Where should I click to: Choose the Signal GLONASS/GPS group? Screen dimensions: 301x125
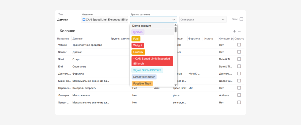click(x=147, y=70)
